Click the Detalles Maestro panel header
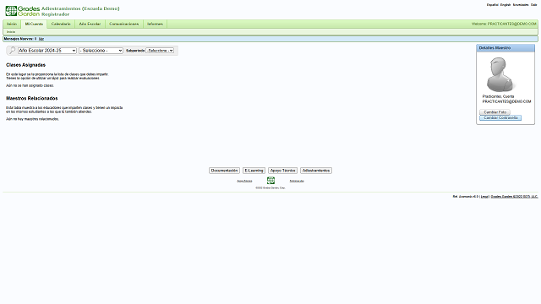The image size is (541, 304). pyautogui.click(x=505, y=48)
